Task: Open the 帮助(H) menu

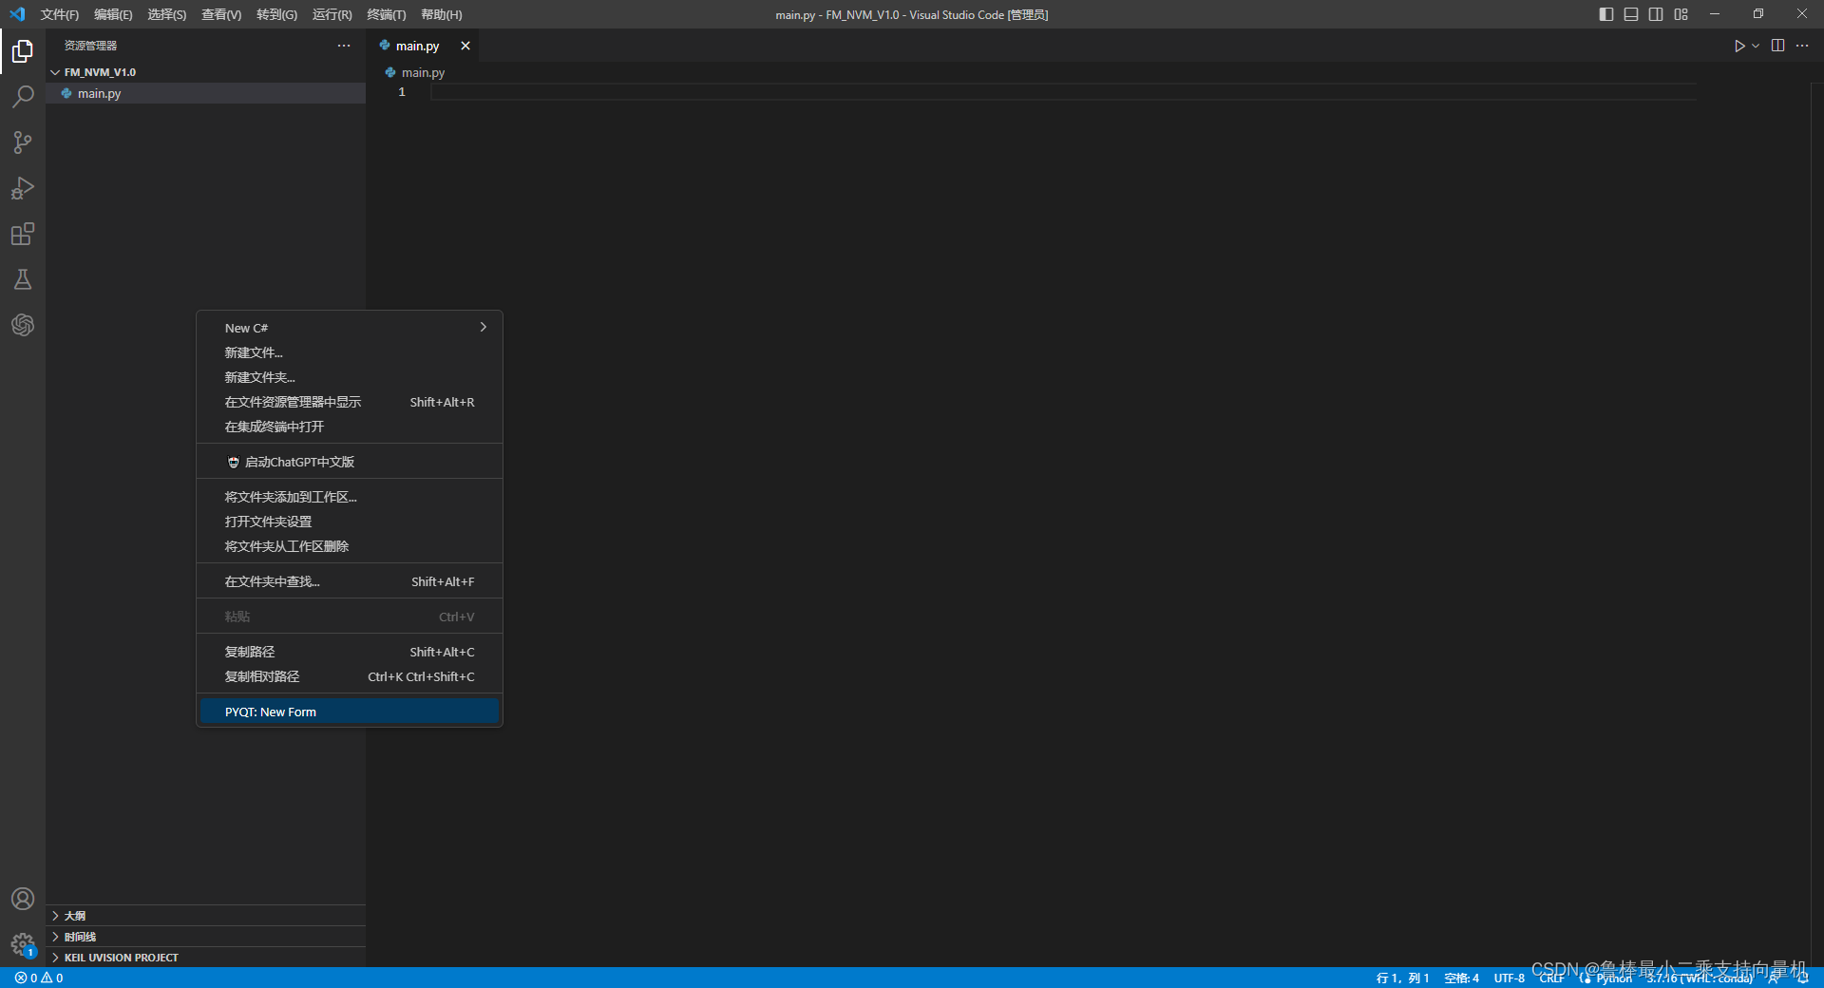Action: tap(442, 14)
